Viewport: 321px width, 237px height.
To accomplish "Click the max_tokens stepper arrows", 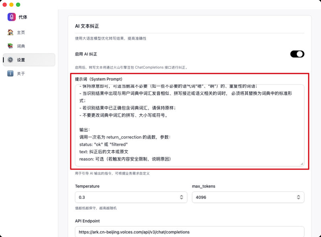I will coord(299,197).
